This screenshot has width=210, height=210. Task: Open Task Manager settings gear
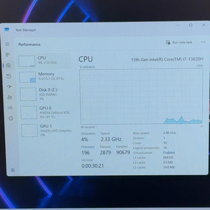coord(13,170)
